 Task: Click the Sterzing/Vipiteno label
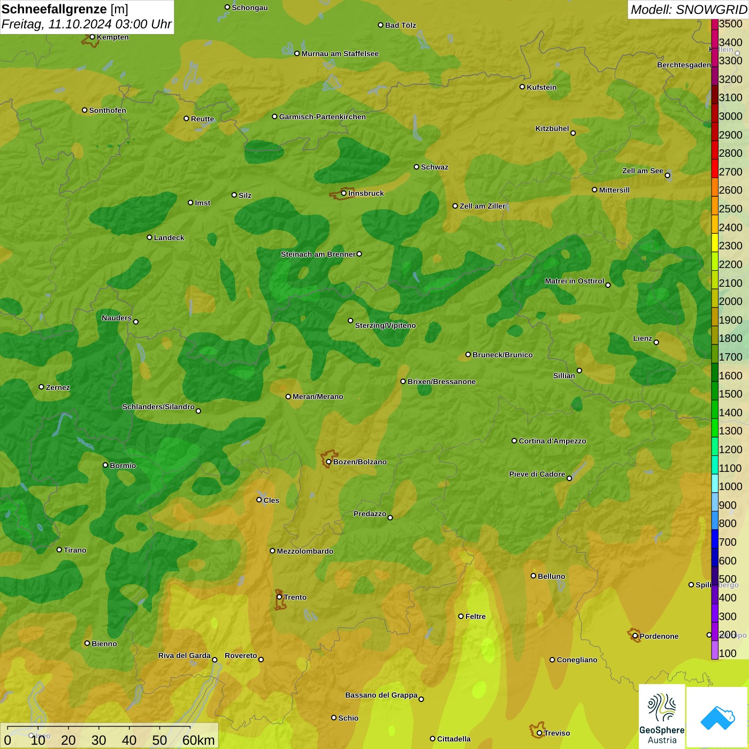point(385,325)
